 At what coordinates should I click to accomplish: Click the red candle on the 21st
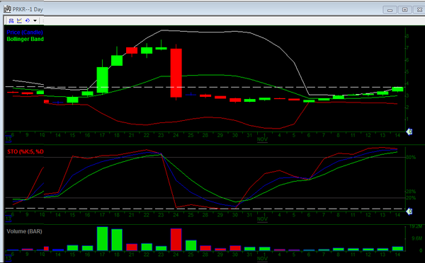(x=132, y=50)
